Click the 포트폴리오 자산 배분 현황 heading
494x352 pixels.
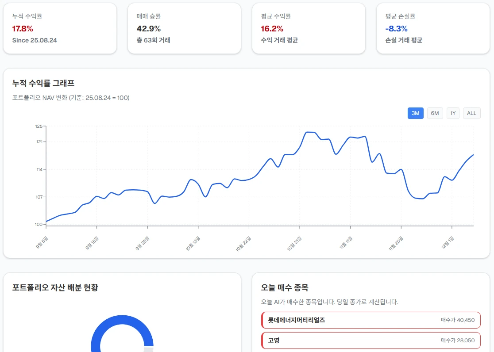tap(55, 287)
